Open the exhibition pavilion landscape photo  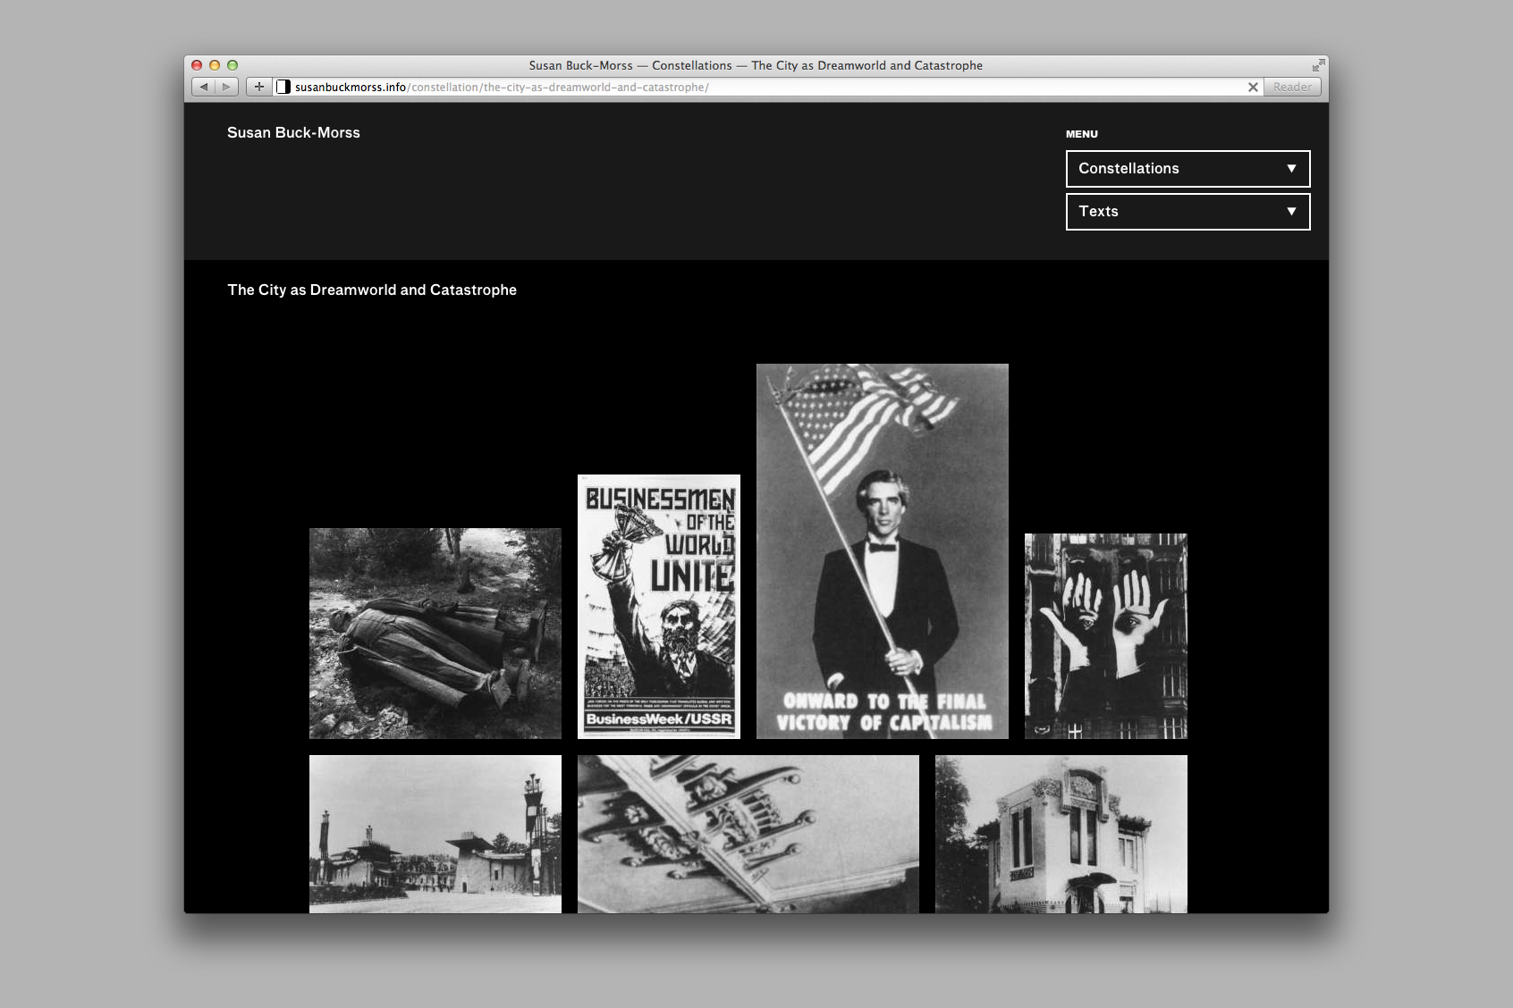pos(435,834)
